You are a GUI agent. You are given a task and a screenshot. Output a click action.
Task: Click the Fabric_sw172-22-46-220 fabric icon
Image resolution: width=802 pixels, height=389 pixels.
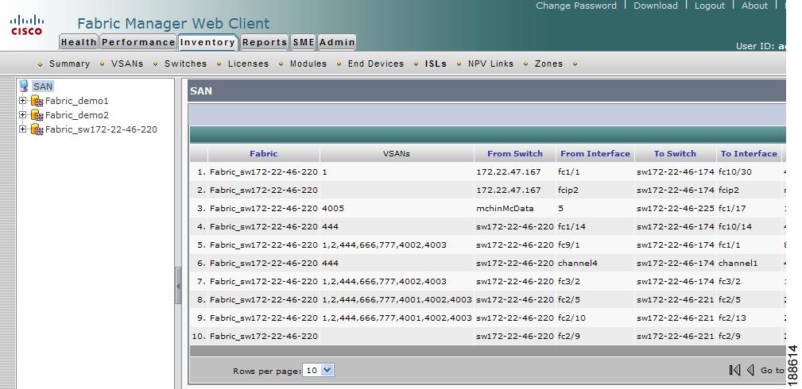[x=37, y=129]
